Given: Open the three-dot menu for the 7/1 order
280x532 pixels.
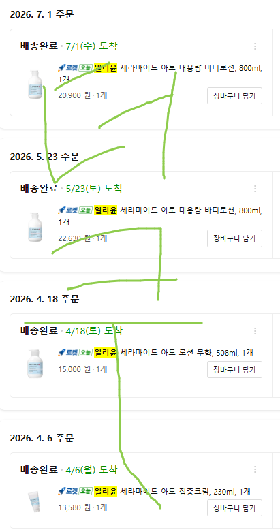Looking at the screenshot, I should coord(255,46).
